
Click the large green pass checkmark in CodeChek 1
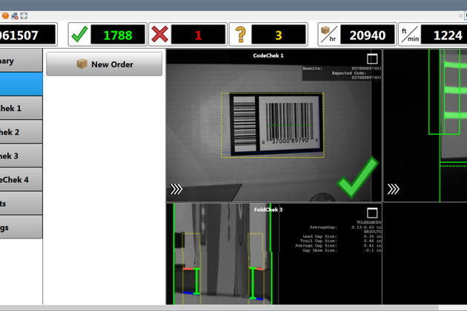[357, 177]
